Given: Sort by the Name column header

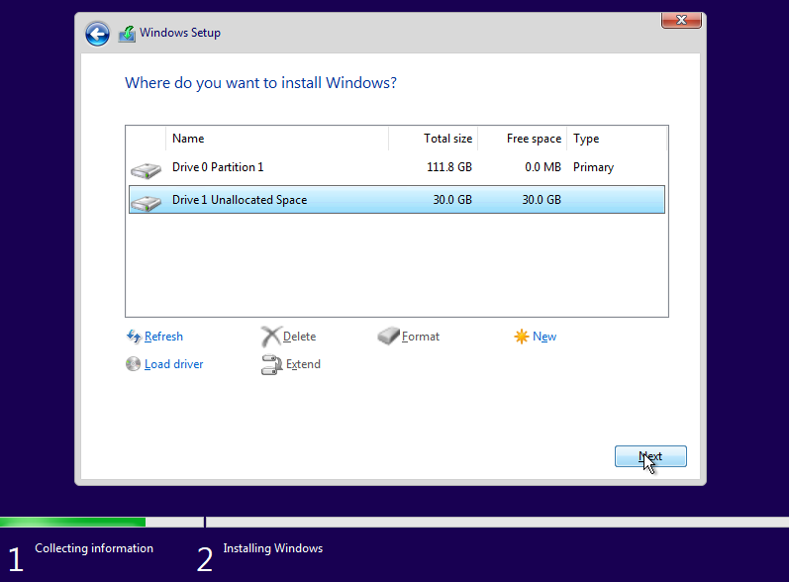Looking at the screenshot, I should tap(277, 139).
